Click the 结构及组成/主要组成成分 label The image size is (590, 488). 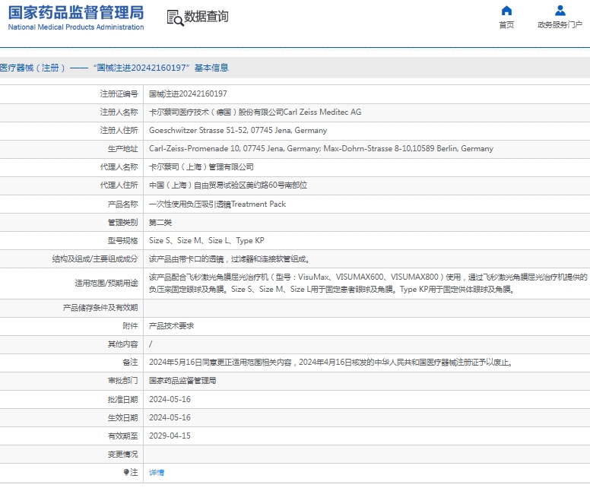[95, 259]
